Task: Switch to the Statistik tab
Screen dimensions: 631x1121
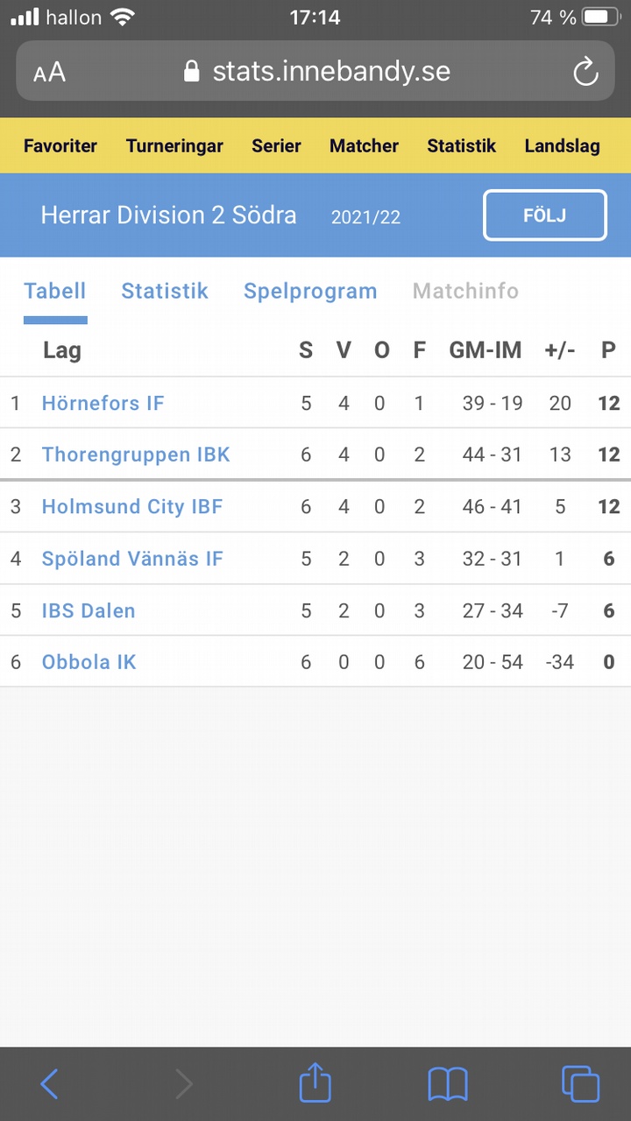Action: tap(165, 291)
